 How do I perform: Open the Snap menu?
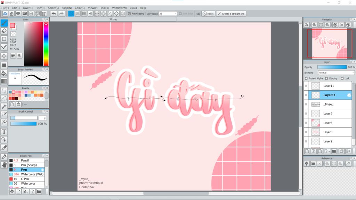(67, 8)
